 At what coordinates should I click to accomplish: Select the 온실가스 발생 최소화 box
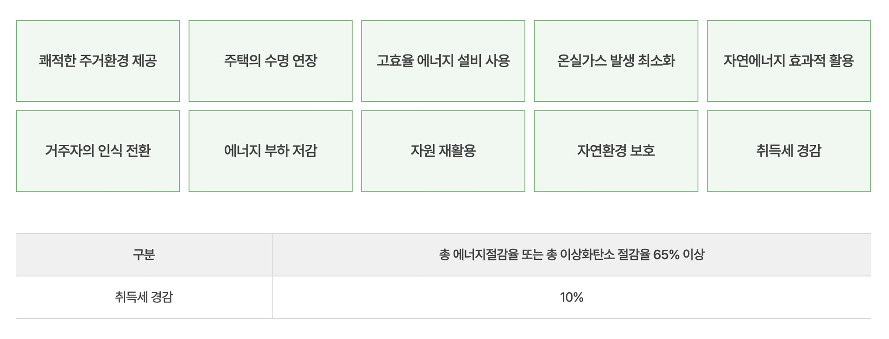616,61
